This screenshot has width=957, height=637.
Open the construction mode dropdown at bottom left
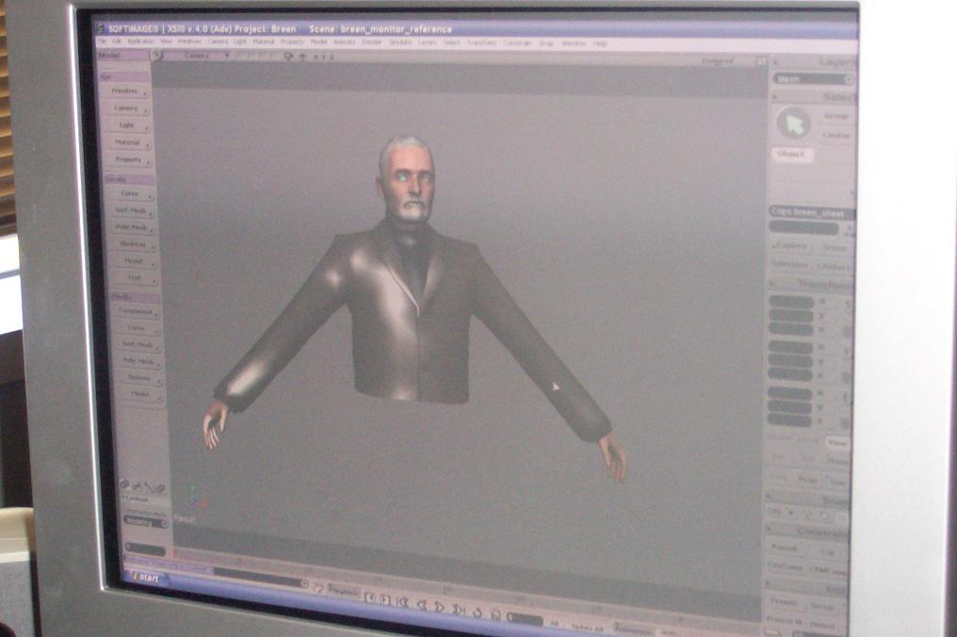pyautogui.click(x=145, y=521)
